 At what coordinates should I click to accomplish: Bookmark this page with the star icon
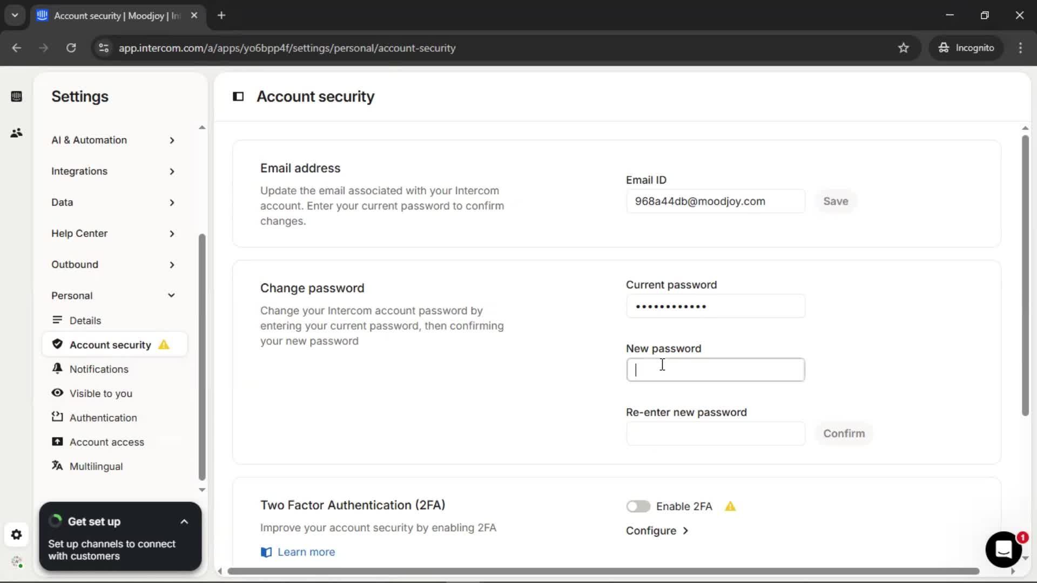904,48
